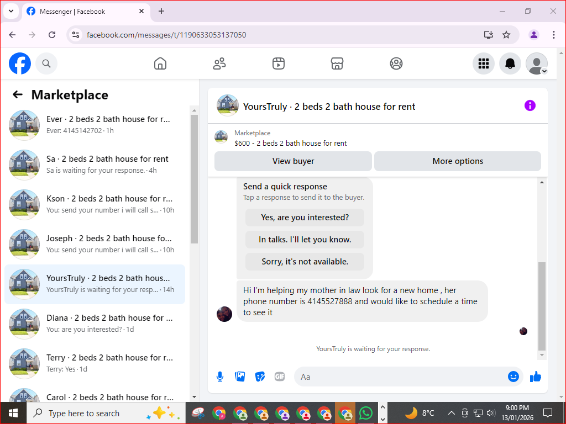Open the notifications bell

pos(510,63)
